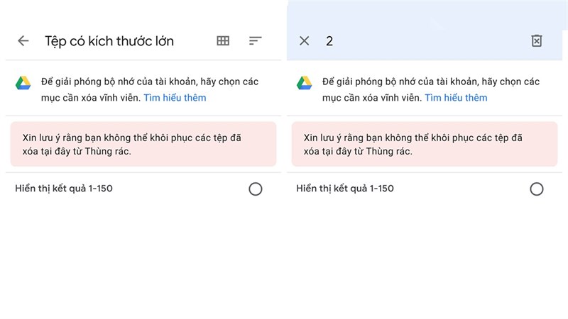The width and height of the screenshot is (568, 319).
Task: Click the pink warning banner below the sort icon
Action: 143,144
